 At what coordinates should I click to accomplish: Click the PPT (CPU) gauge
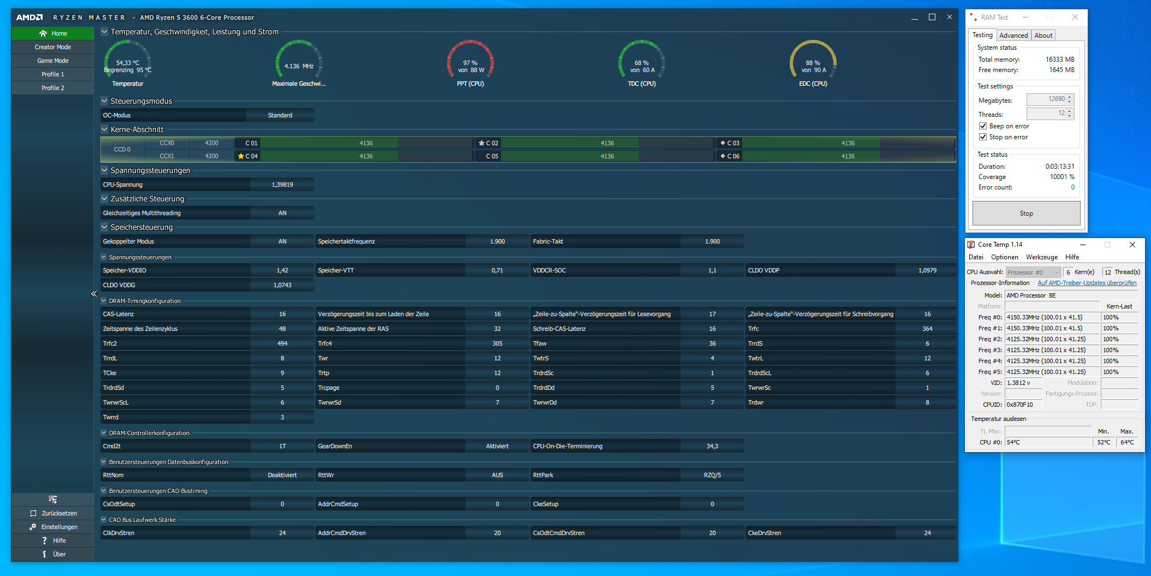[x=470, y=63]
